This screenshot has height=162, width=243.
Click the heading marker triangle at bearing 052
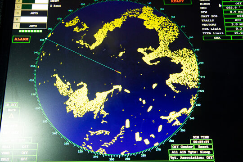(46, 38)
